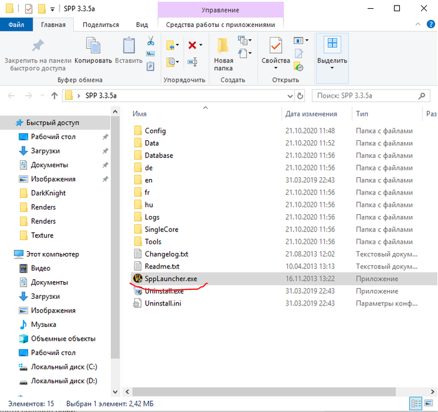Image resolution: width=438 pixels, height=412 pixels.
Task: Open Средства работы с приложениями tab
Action: pyautogui.click(x=220, y=24)
